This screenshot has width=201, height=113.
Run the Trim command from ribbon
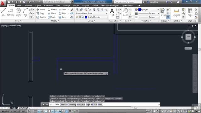point(62,9)
